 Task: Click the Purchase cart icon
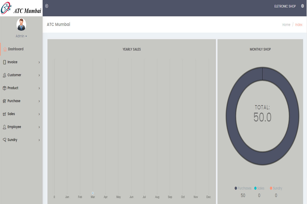coord(4,101)
